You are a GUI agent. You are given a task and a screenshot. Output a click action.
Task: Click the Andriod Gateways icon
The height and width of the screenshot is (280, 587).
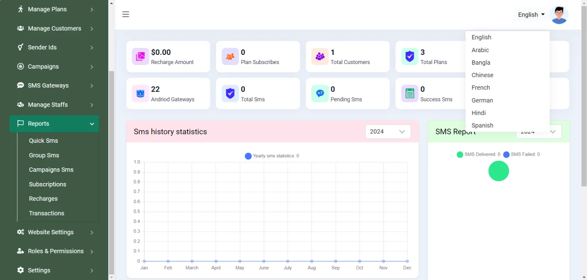click(x=140, y=93)
